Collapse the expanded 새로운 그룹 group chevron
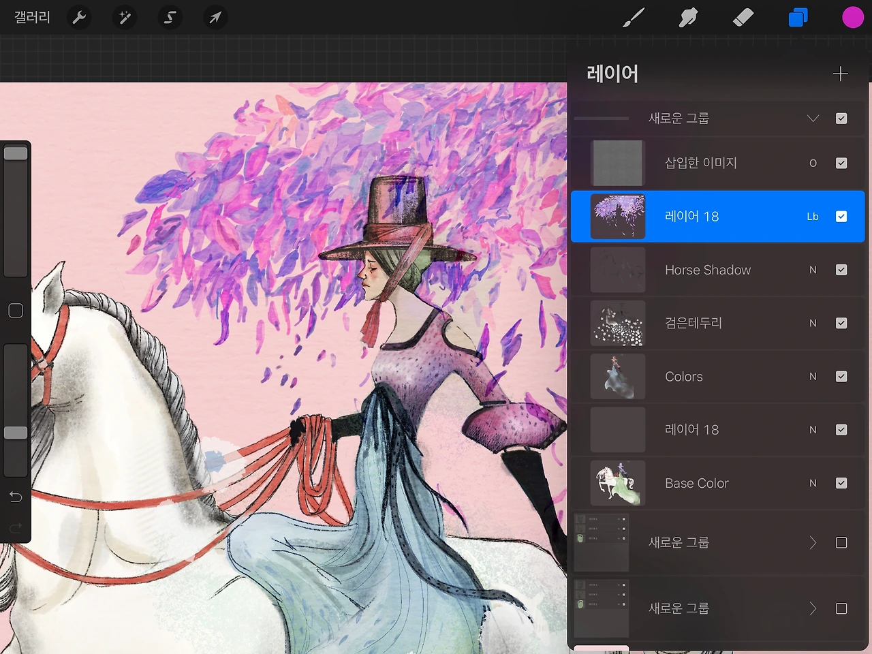Image resolution: width=872 pixels, height=654 pixels. click(813, 119)
